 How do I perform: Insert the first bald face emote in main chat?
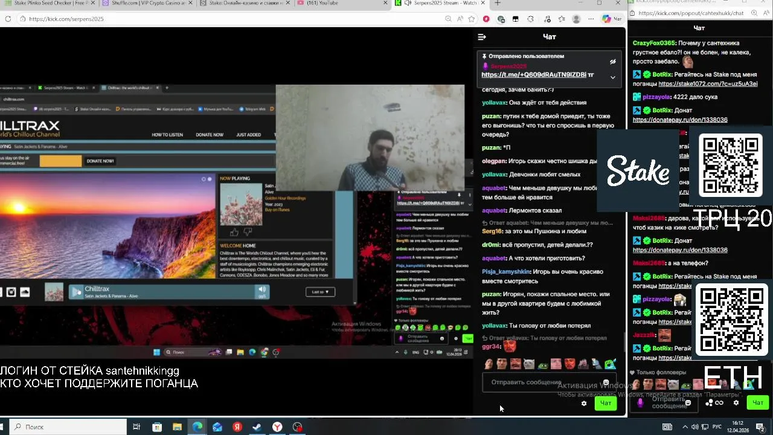pyautogui.click(x=489, y=364)
